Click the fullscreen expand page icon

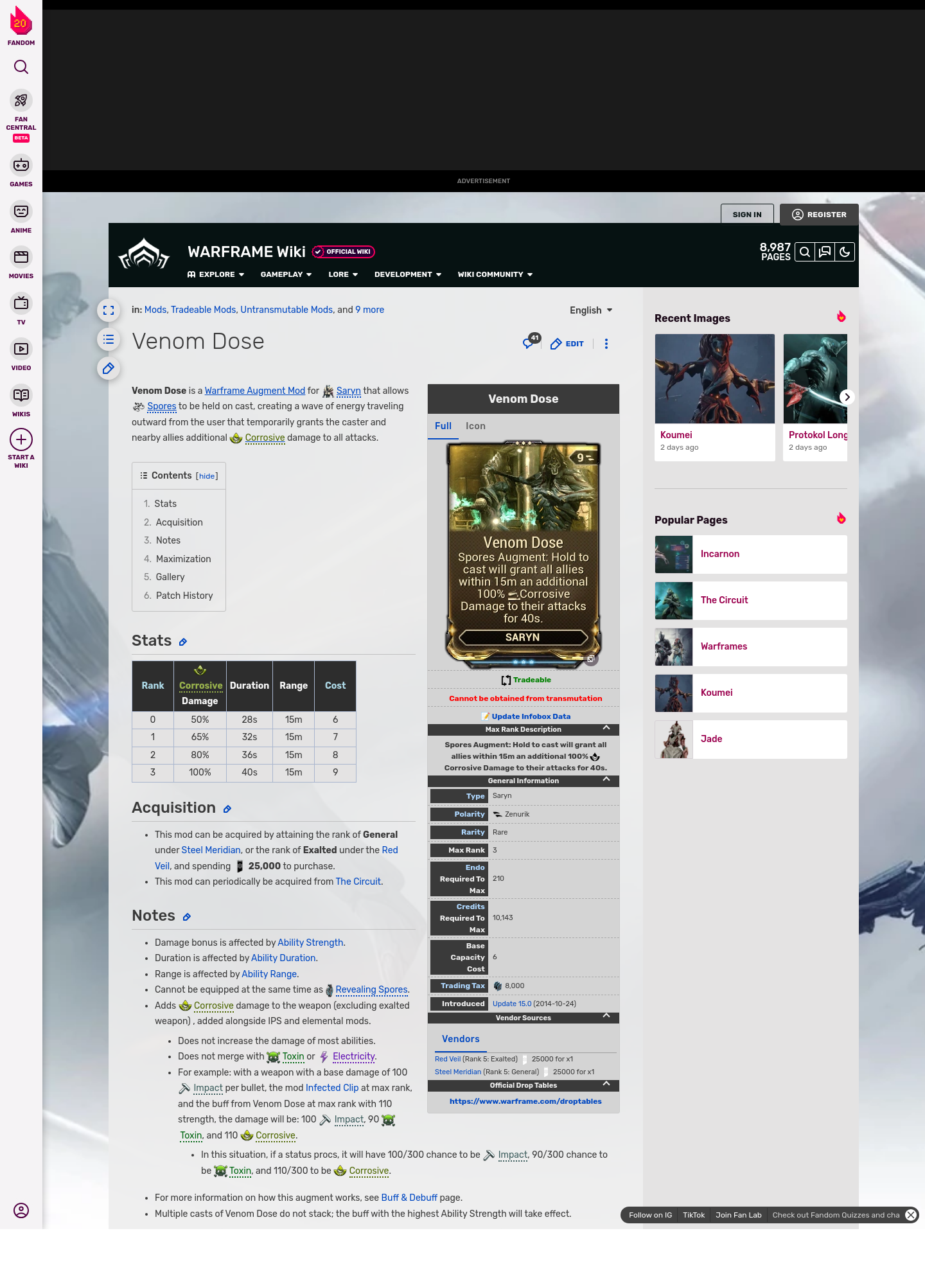[109, 310]
